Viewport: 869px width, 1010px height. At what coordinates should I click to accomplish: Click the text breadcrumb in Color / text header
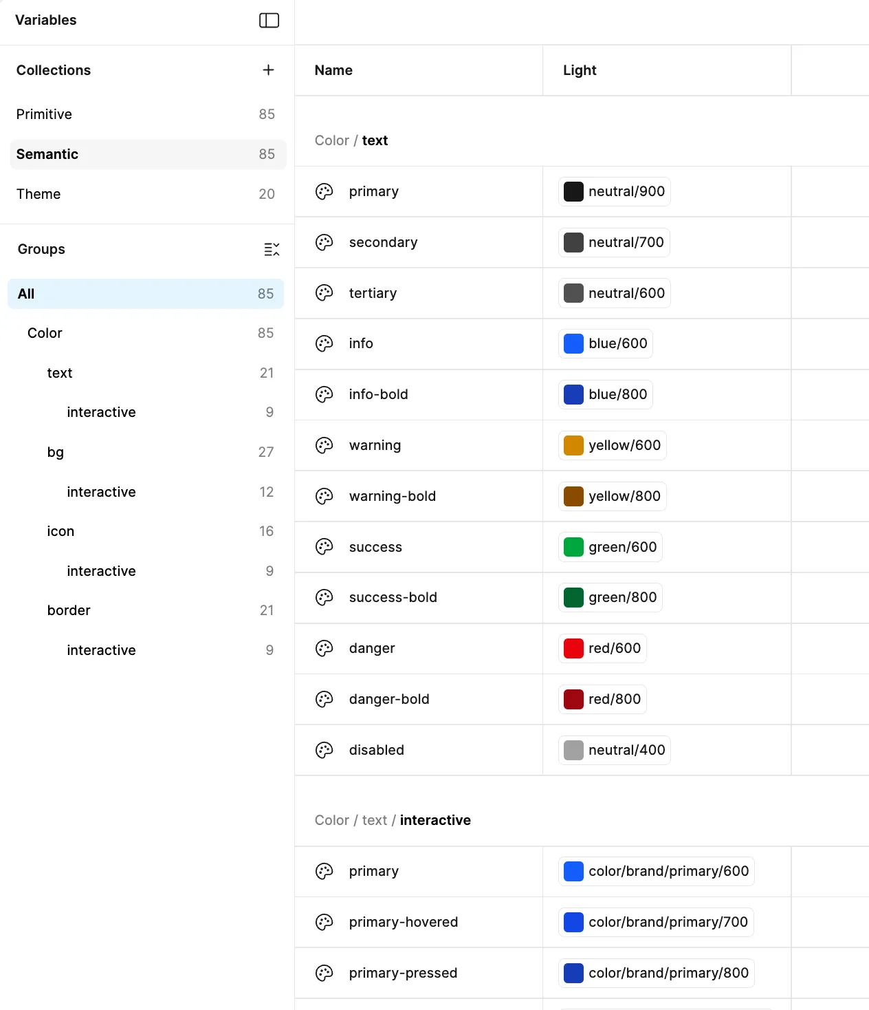click(x=375, y=140)
